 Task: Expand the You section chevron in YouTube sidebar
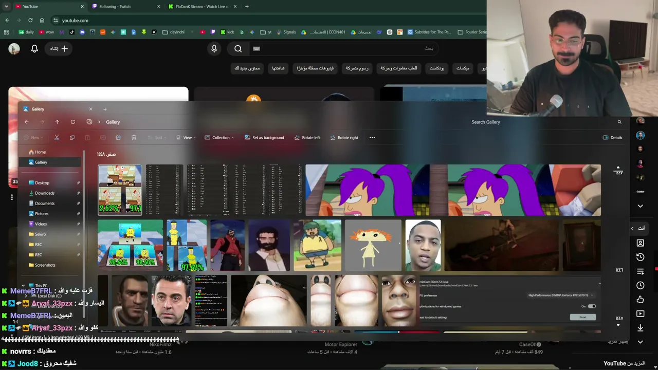[x=633, y=228]
